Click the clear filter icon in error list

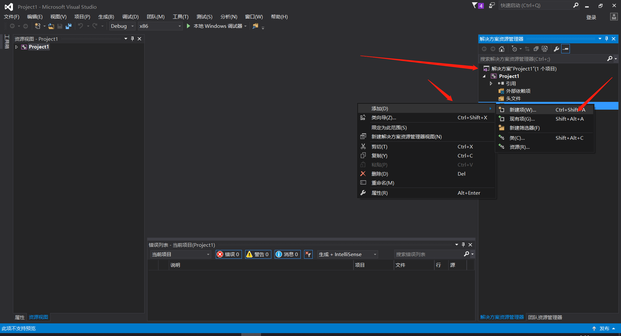[x=308, y=254]
